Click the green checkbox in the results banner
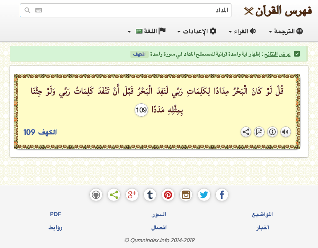The width and height of the screenshot is (318, 248). tap(296, 54)
